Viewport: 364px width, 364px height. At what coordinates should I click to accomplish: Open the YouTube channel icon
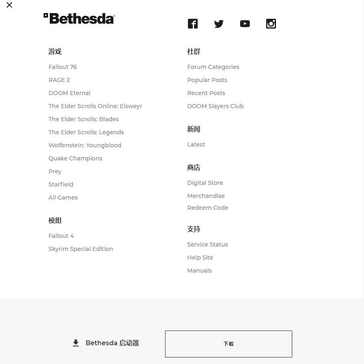(x=245, y=24)
